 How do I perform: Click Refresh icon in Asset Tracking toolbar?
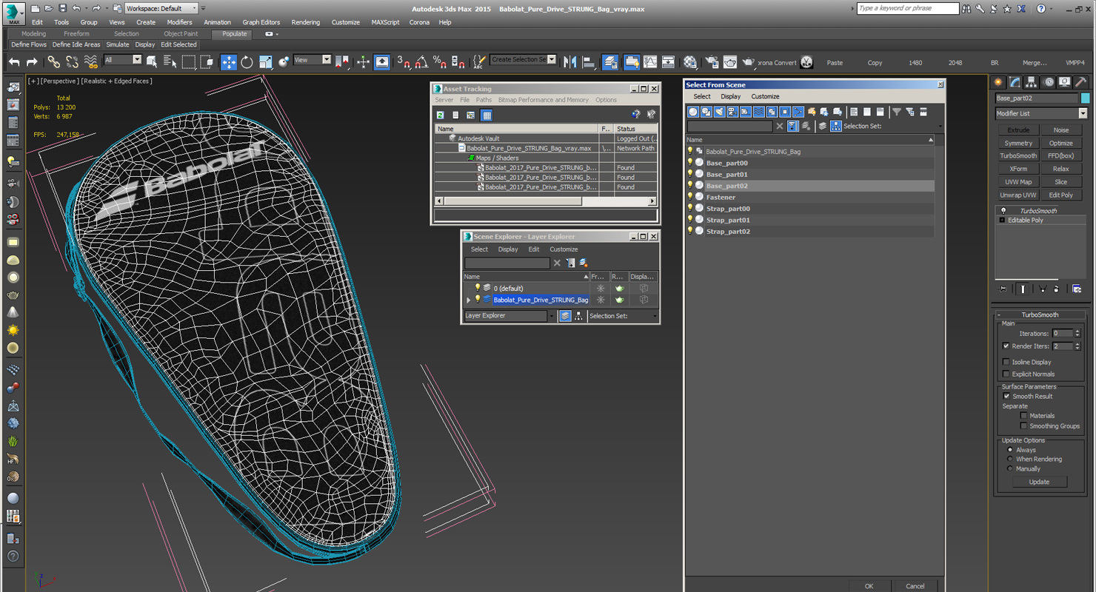441,115
